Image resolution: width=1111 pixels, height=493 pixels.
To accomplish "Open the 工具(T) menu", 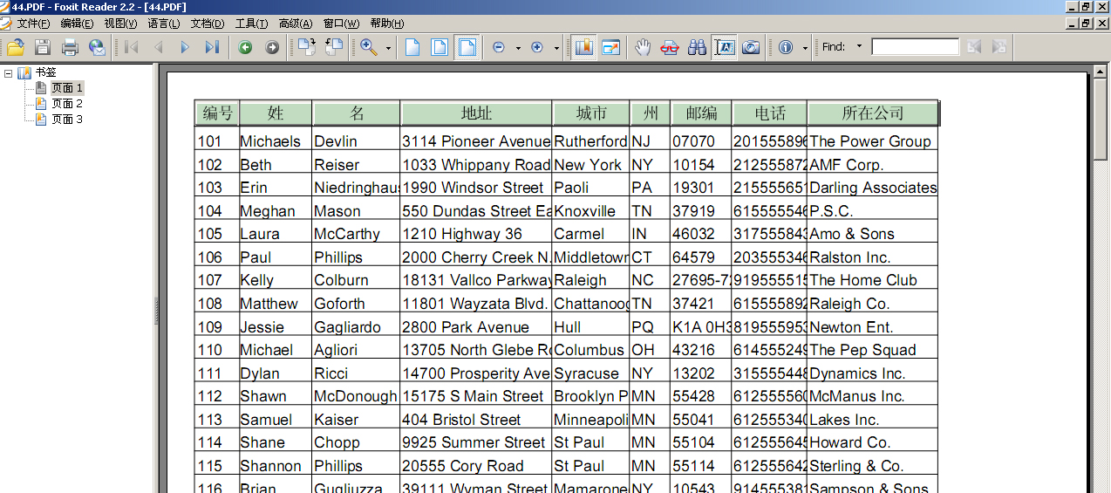I will (x=251, y=24).
